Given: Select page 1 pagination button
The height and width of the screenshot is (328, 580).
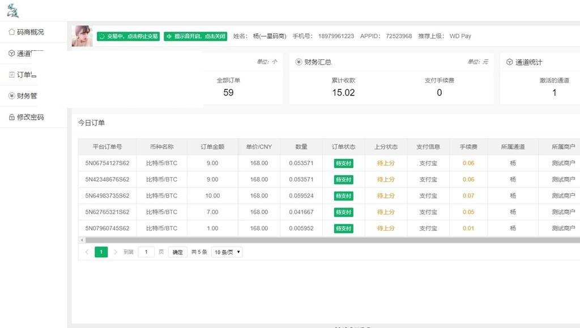Looking at the screenshot, I should click(101, 252).
